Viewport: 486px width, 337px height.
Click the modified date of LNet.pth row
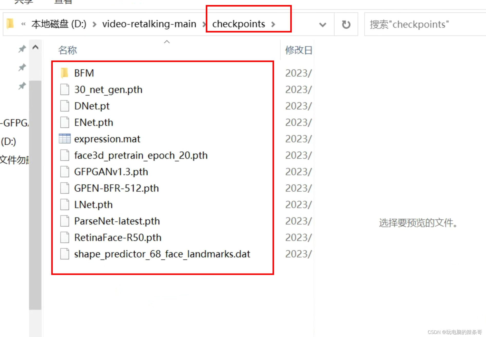coord(299,204)
